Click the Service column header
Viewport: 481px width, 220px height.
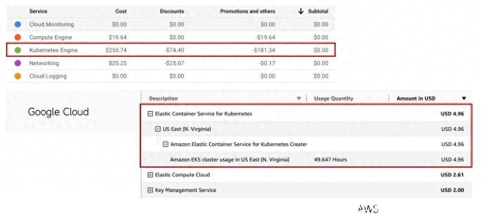point(38,11)
